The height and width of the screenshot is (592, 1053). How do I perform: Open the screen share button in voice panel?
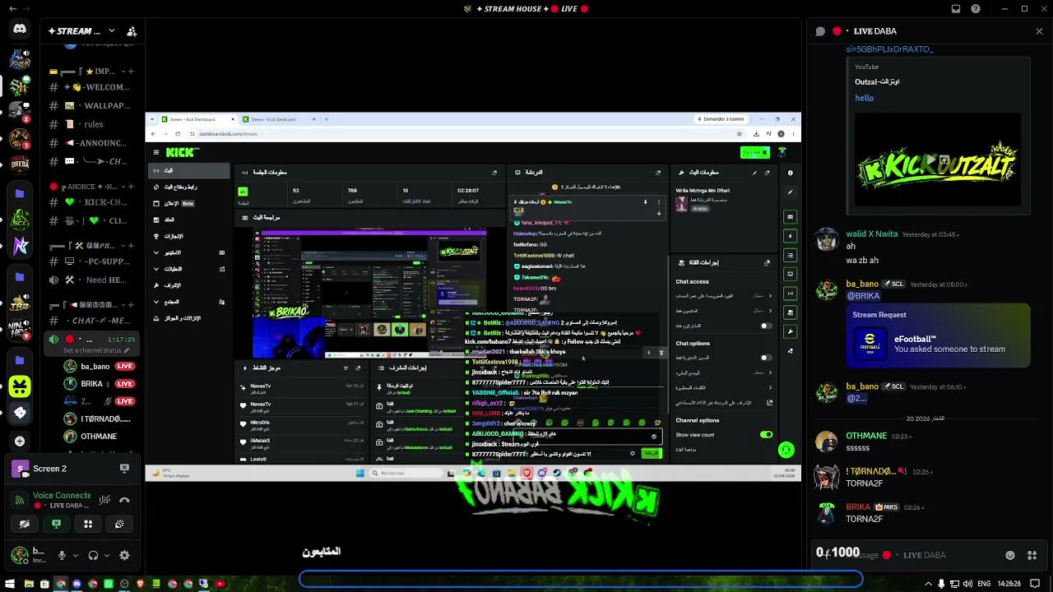tap(56, 524)
